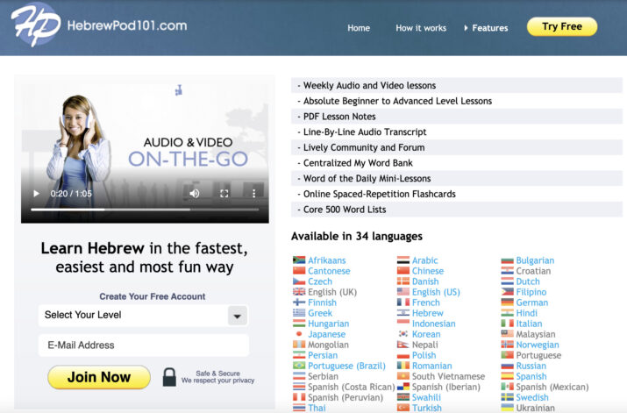Click the 'Create Your Free Account' label
The image size is (627, 413).
point(153,296)
